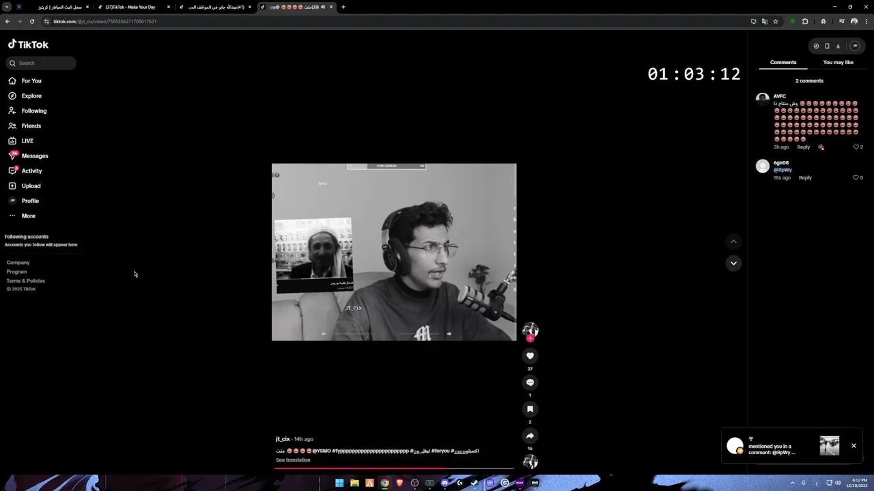Open AVFC's profile avatar

[x=763, y=100]
